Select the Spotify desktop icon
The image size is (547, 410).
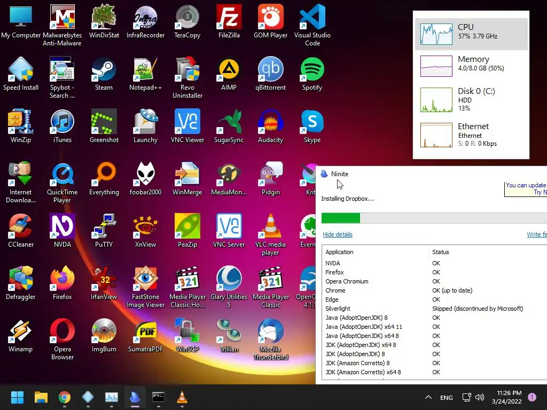312,73
